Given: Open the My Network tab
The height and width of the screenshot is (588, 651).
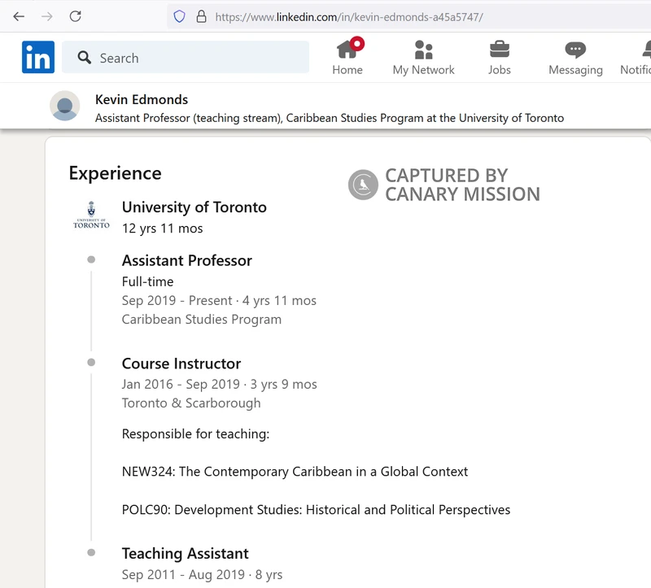Looking at the screenshot, I should coord(423,58).
